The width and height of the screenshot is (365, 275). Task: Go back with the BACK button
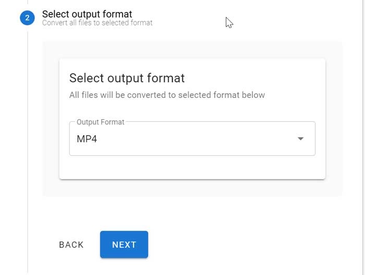(71, 245)
